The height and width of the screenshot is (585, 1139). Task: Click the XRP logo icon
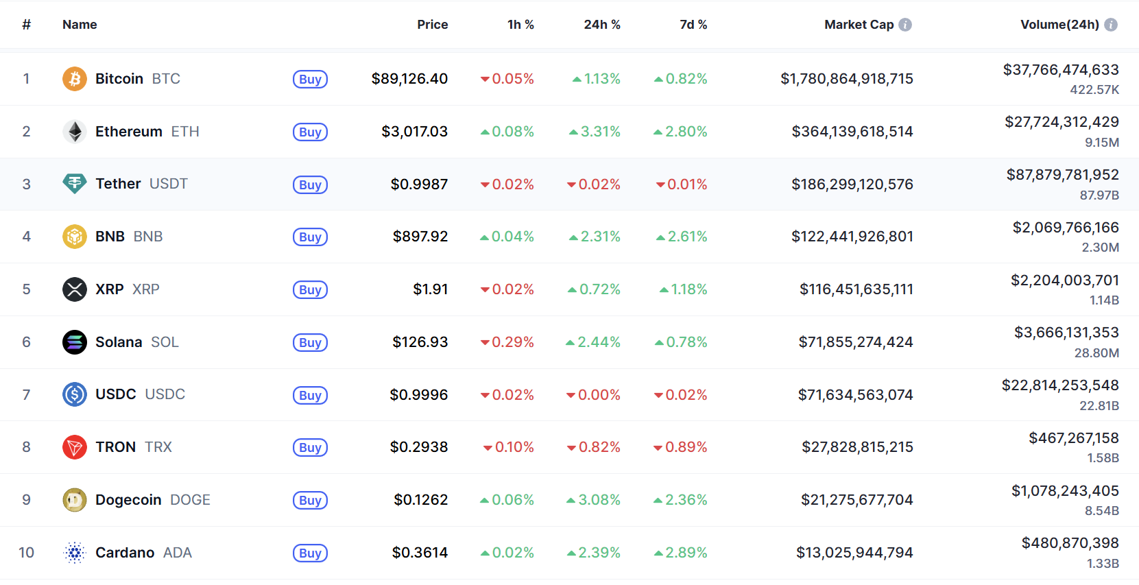tap(74, 289)
